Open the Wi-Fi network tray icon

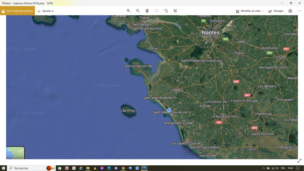click(x=273, y=168)
